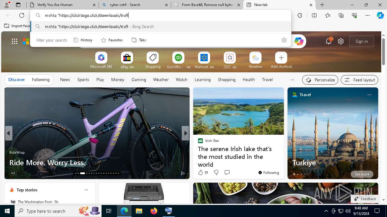Open the Favorites star toolbar icon

328,15
